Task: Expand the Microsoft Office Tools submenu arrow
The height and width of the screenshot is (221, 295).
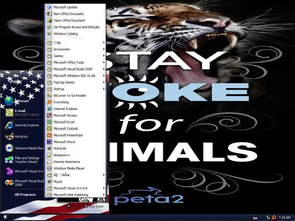Action: (104, 62)
